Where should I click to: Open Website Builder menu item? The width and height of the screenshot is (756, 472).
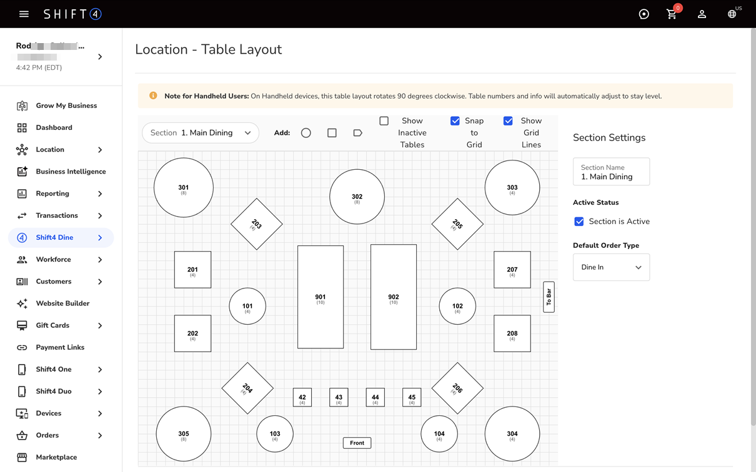tap(61, 303)
